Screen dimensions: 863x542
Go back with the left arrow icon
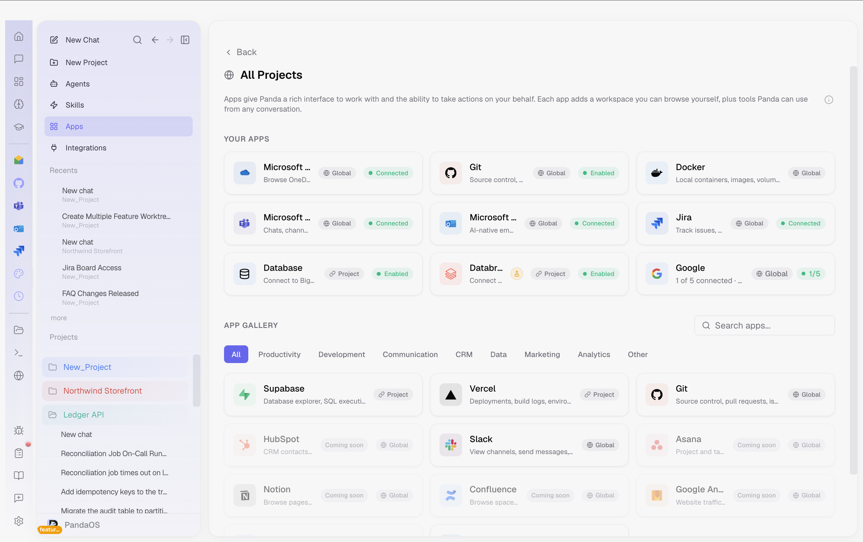pos(155,40)
